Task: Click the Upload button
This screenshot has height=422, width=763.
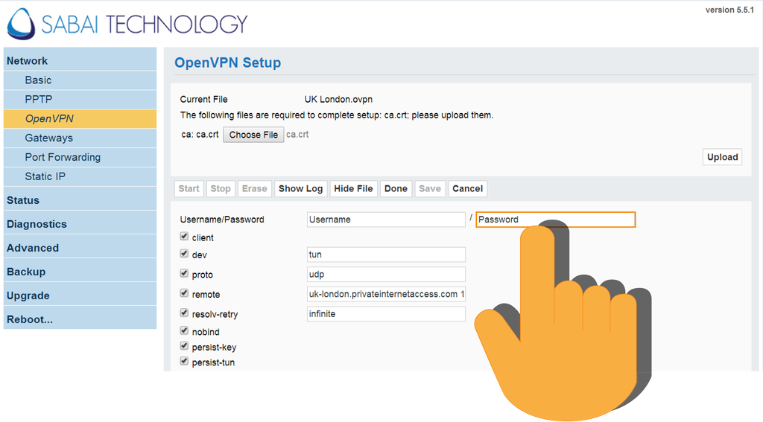Action: click(722, 157)
